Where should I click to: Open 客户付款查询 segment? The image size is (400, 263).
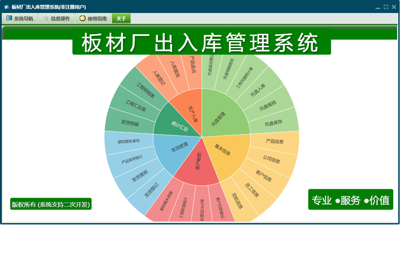[x=202, y=210]
